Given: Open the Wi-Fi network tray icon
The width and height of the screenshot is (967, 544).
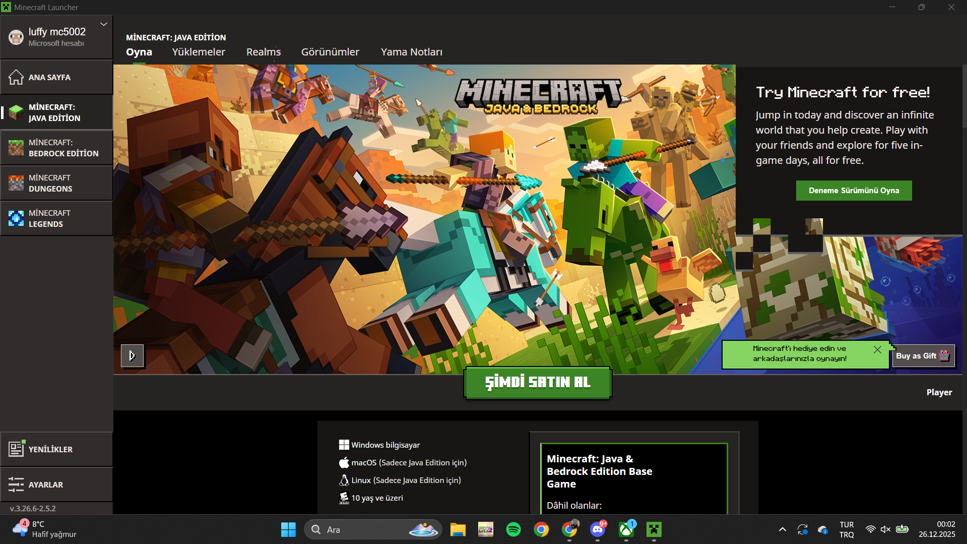Looking at the screenshot, I should [x=870, y=529].
